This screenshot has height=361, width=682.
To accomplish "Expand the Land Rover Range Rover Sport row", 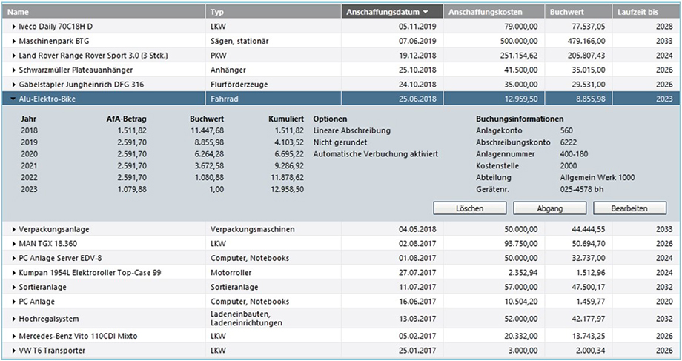I will [x=14, y=56].
